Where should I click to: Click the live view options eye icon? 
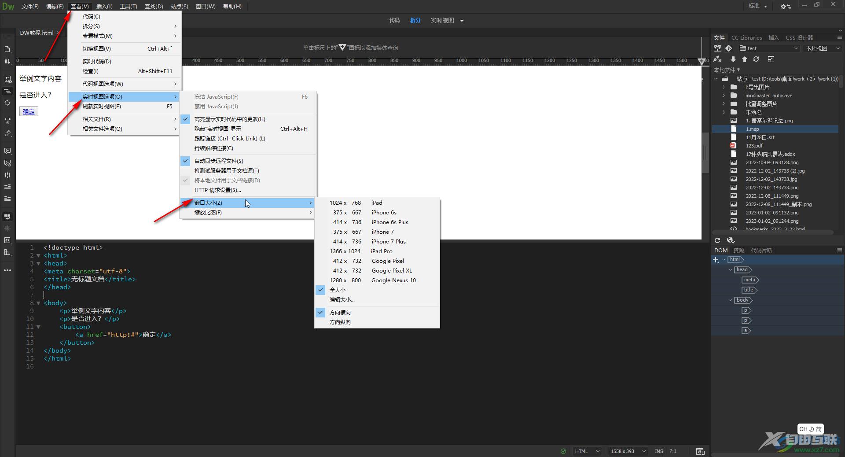coord(7,79)
